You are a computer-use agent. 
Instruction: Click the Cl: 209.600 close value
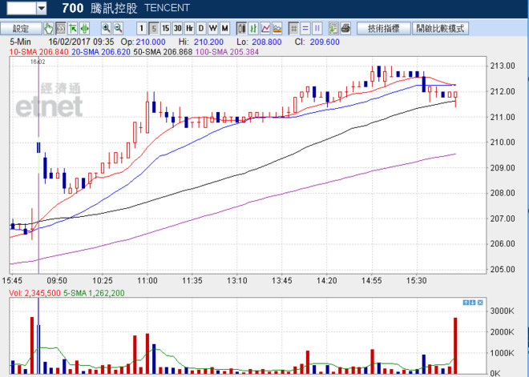(317, 42)
